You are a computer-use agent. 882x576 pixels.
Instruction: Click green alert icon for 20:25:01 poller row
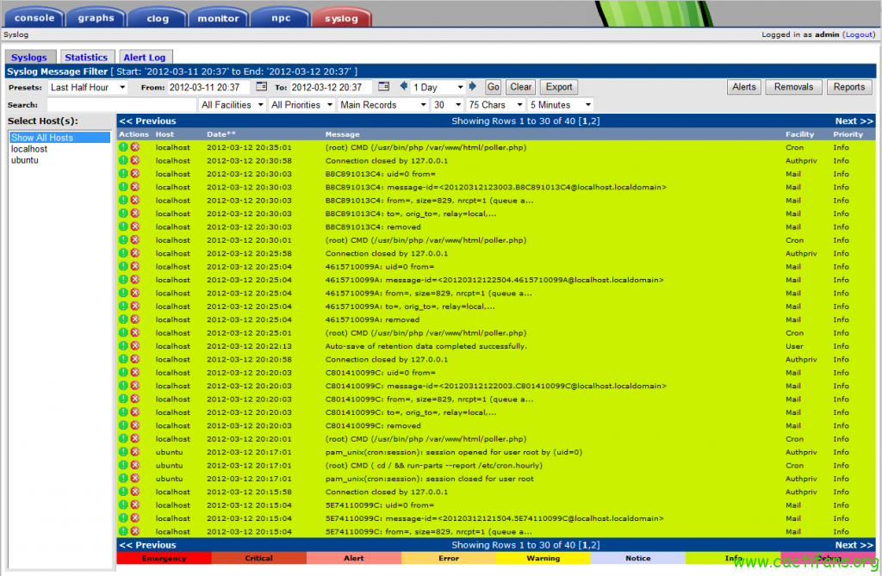point(123,332)
